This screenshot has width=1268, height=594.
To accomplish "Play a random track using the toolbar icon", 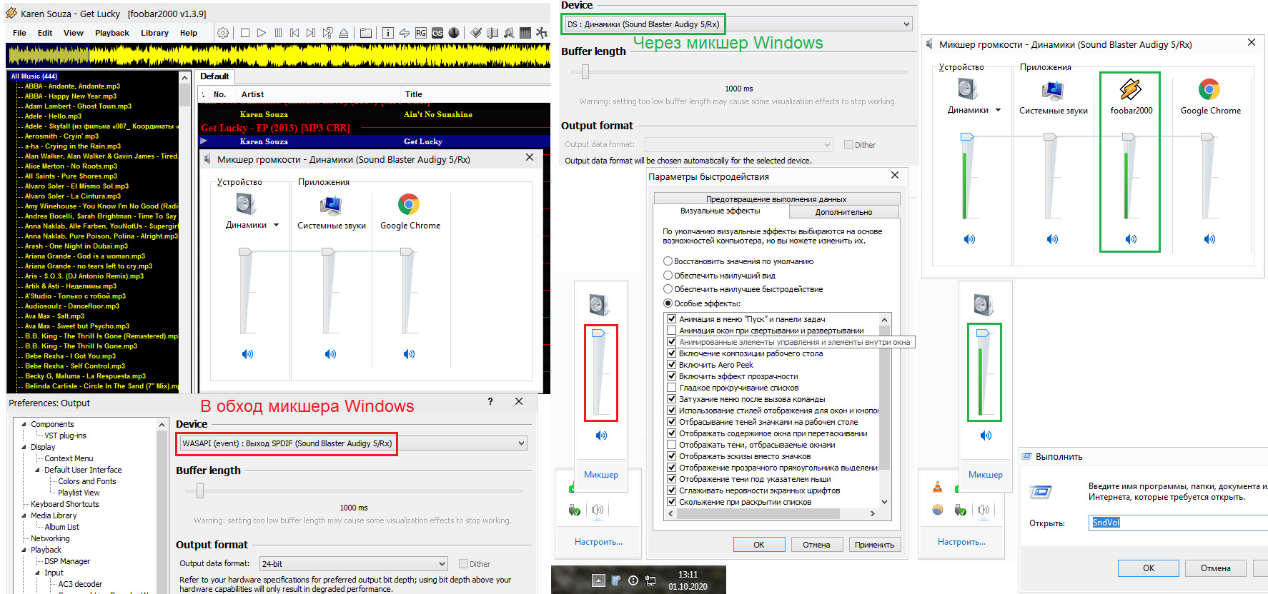I will [x=327, y=33].
